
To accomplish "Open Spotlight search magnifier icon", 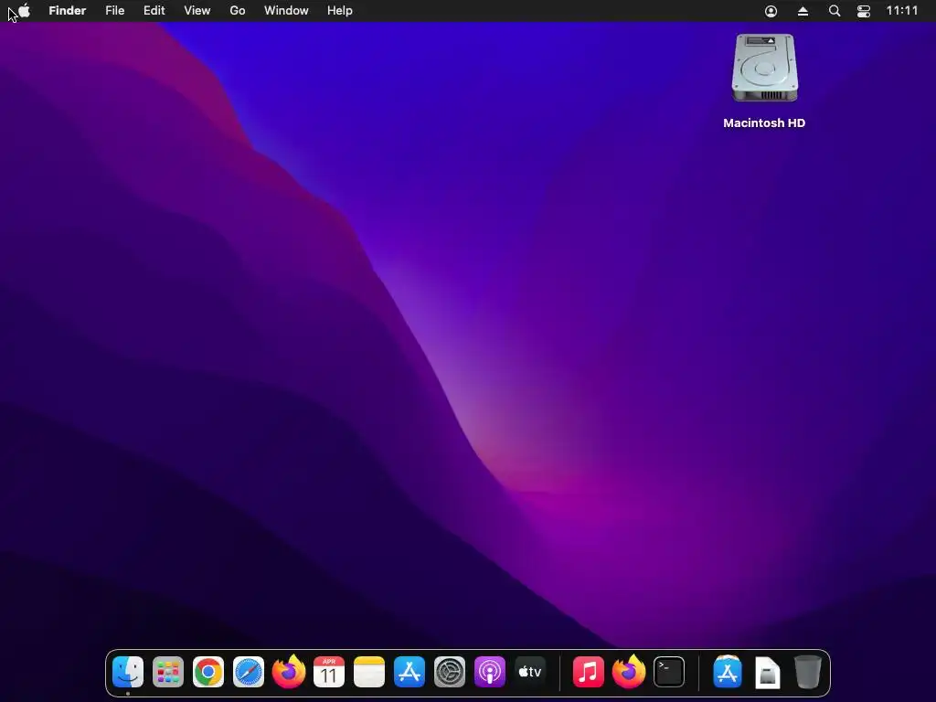I will click(x=835, y=11).
